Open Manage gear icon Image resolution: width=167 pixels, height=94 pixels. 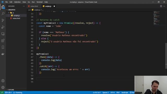coord(3,87)
